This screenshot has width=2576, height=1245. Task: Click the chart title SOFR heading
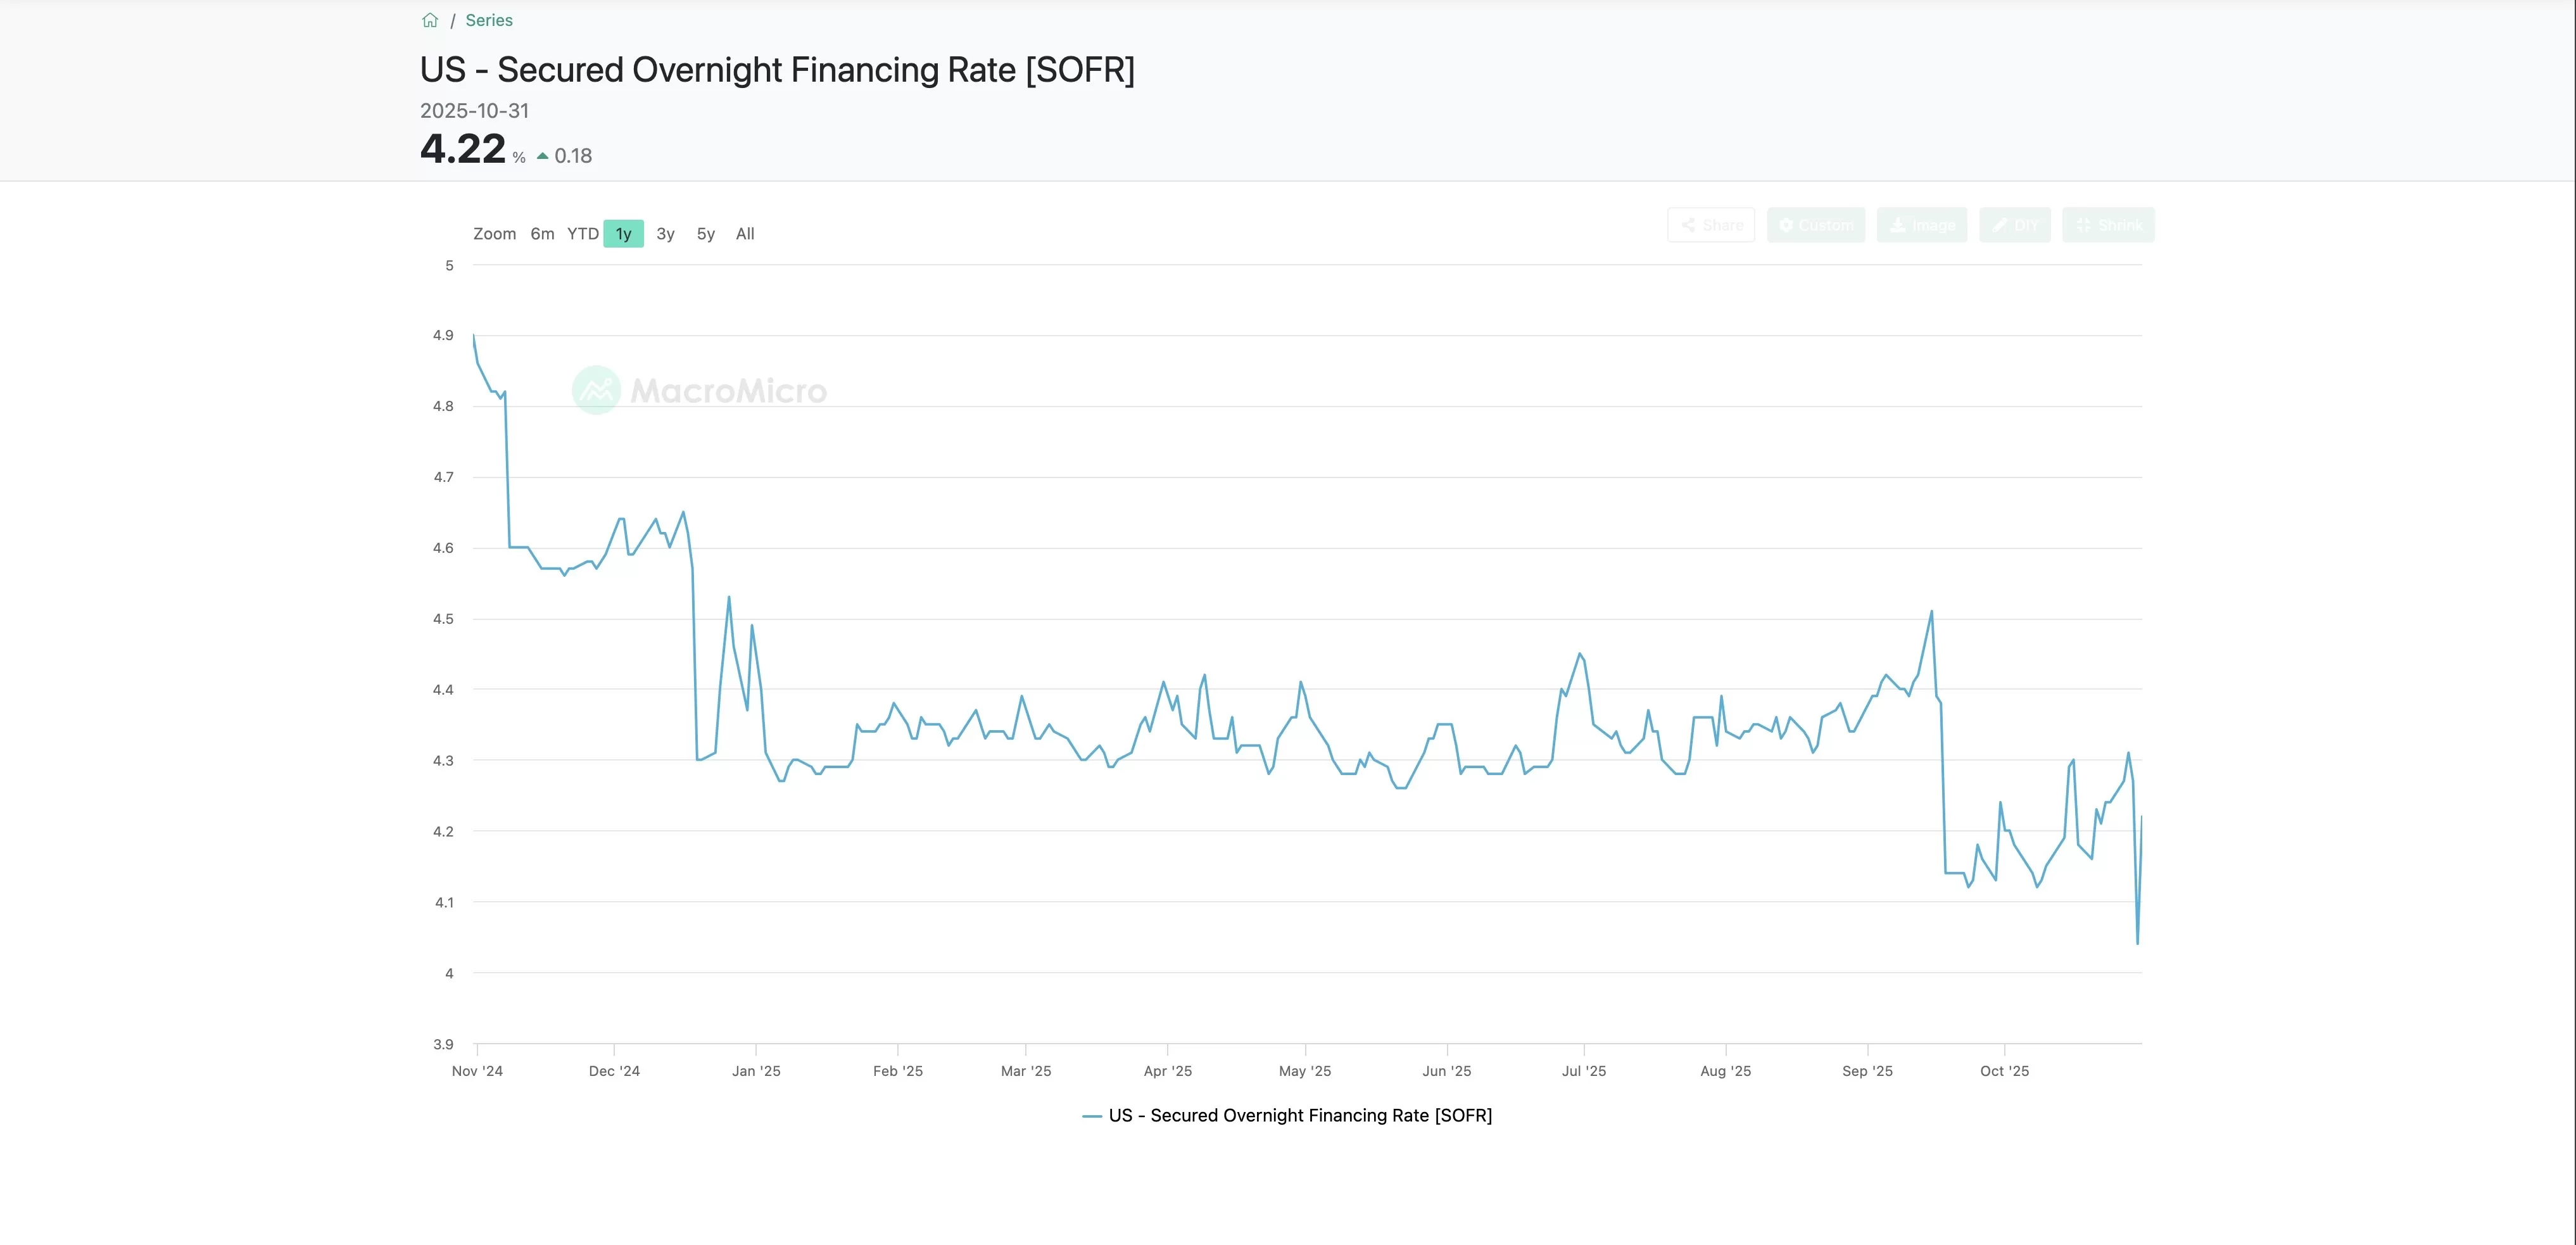point(777,70)
